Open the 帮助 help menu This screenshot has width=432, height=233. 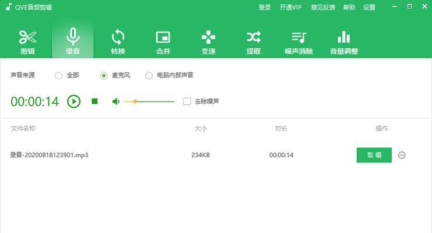point(349,8)
